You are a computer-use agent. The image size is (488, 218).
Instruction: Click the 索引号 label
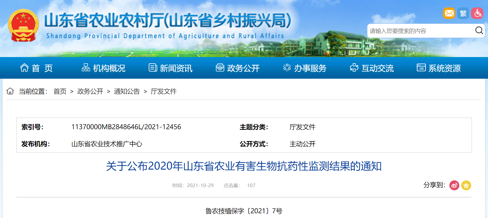[x=32, y=127]
